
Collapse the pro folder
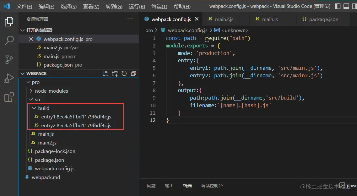(x=28, y=82)
